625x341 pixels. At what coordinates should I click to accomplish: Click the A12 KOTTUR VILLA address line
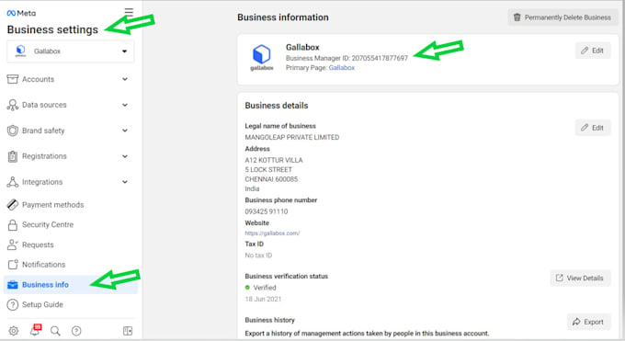coord(274,160)
